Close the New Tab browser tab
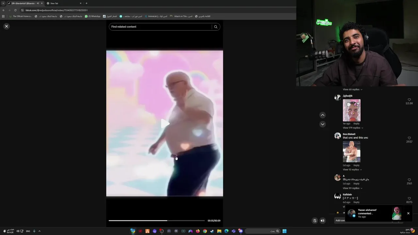 tap(81, 3)
